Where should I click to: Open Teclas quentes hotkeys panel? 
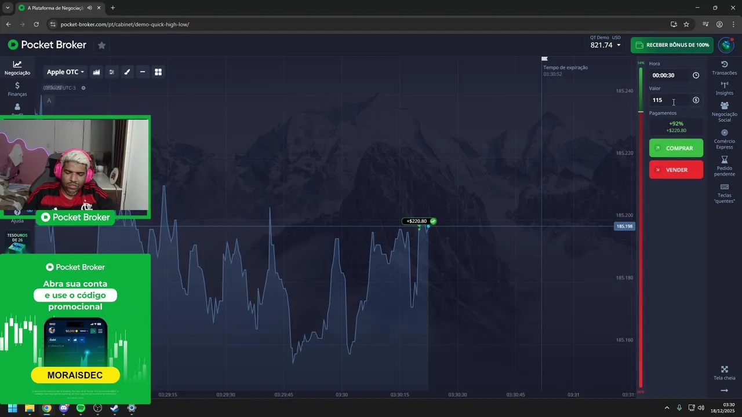[725, 193]
